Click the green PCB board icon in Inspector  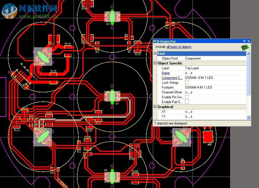(245, 47)
